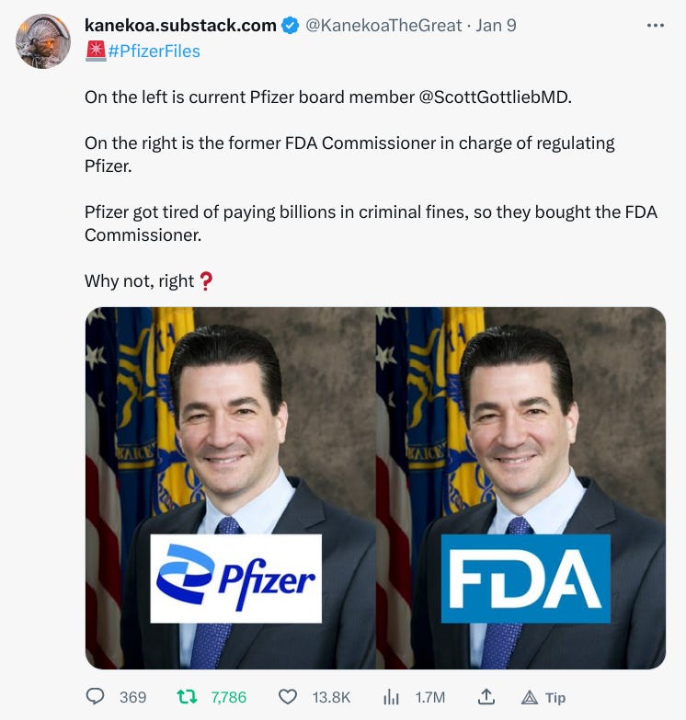Screen dimensions: 686x720
Task: Click the kanekoa.substack.com display name
Action: pos(180,25)
